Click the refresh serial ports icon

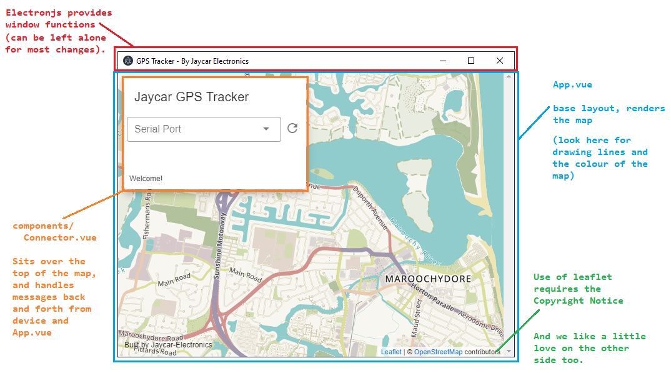coord(292,128)
